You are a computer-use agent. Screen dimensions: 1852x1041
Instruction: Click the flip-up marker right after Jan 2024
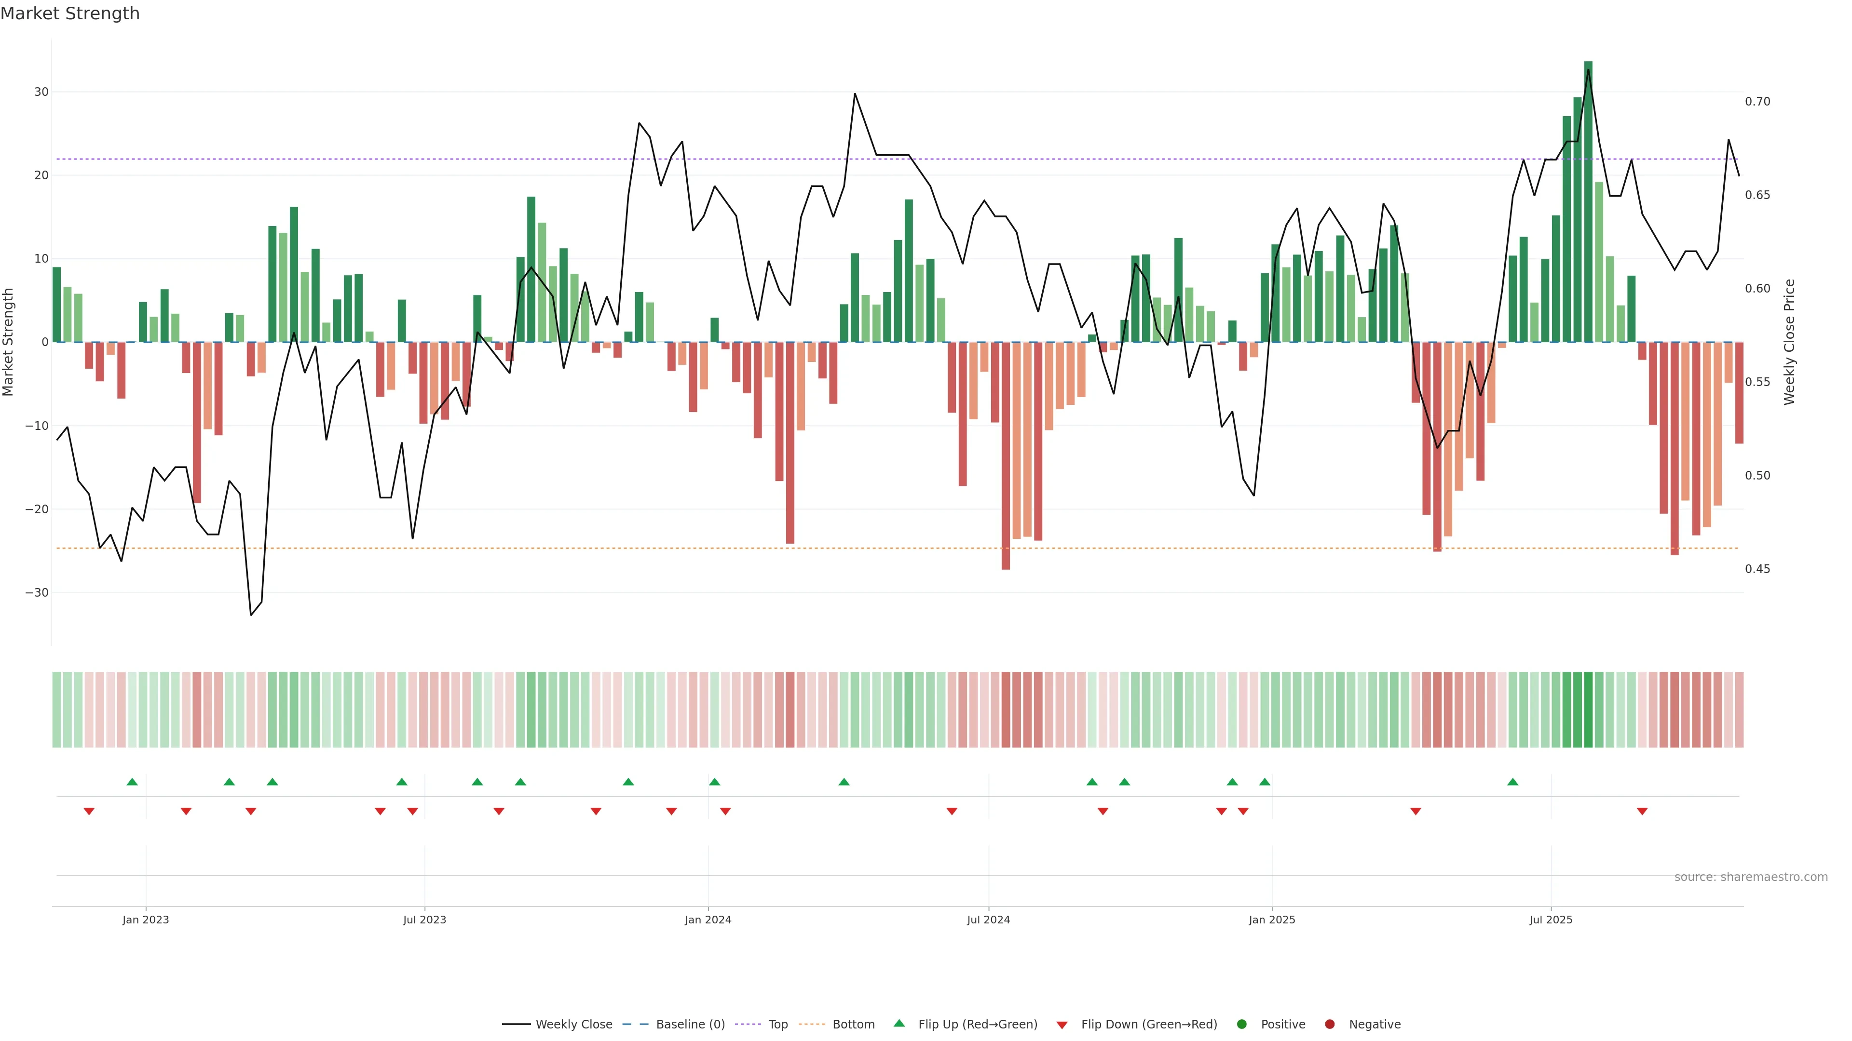(x=715, y=782)
